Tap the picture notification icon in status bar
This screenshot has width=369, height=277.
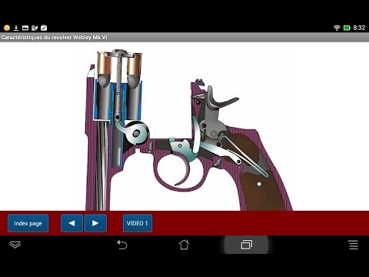tap(25, 28)
